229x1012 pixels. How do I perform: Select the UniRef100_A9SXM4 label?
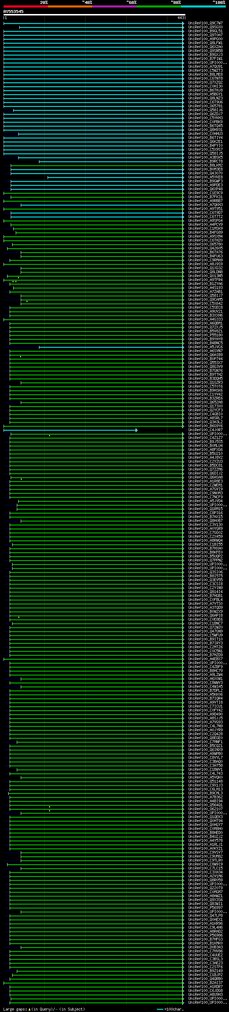pyautogui.click(x=205, y=237)
